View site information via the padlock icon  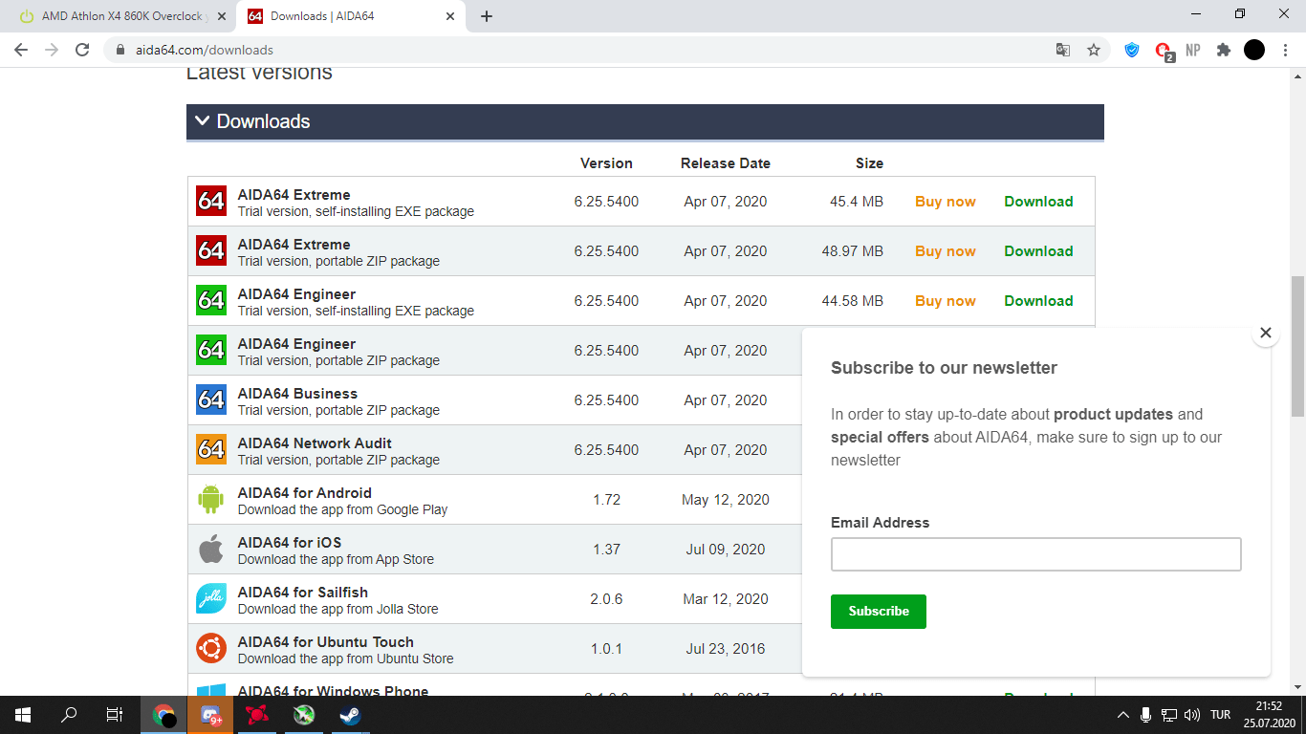[x=120, y=50]
